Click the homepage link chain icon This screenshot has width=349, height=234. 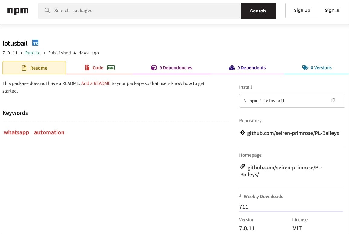click(x=242, y=166)
